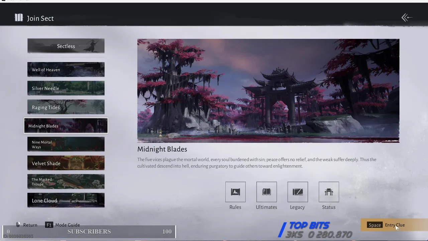Select the Velvet Shade sect
This screenshot has width=428, height=241.
click(66, 163)
